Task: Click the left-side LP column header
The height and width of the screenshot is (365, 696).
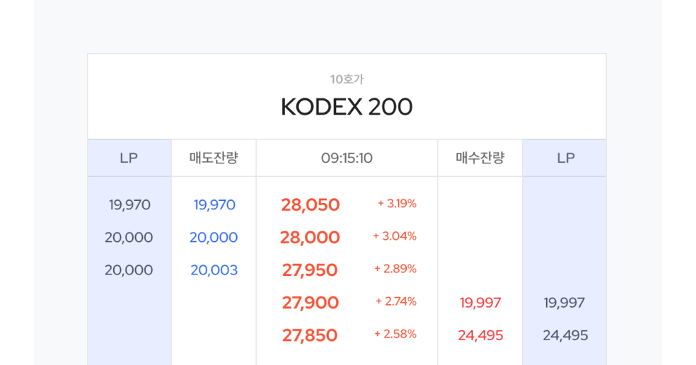Action: [129, 158]
